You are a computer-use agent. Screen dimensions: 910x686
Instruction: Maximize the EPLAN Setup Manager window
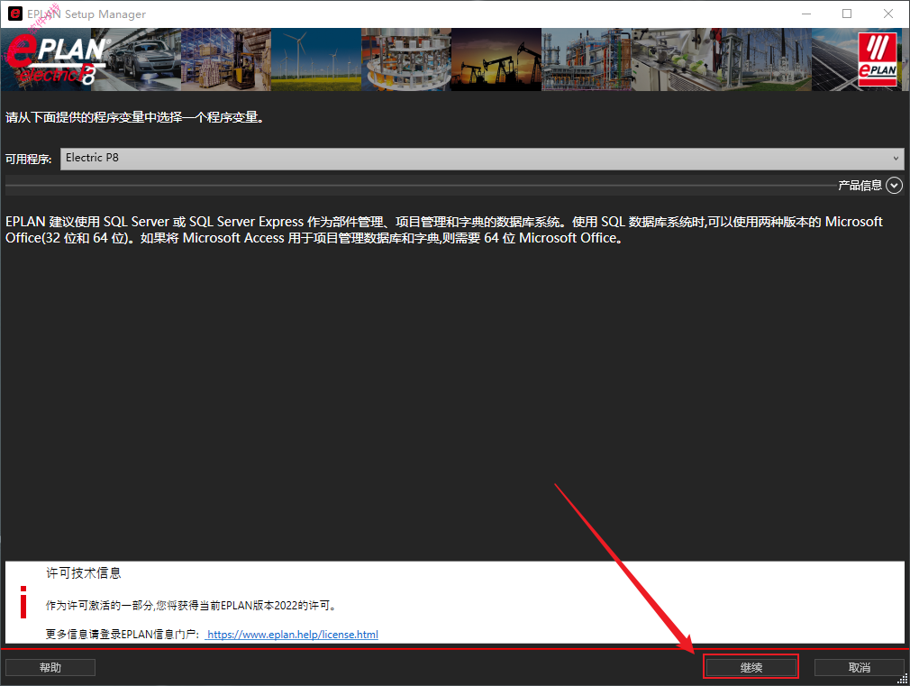(847, 14)
